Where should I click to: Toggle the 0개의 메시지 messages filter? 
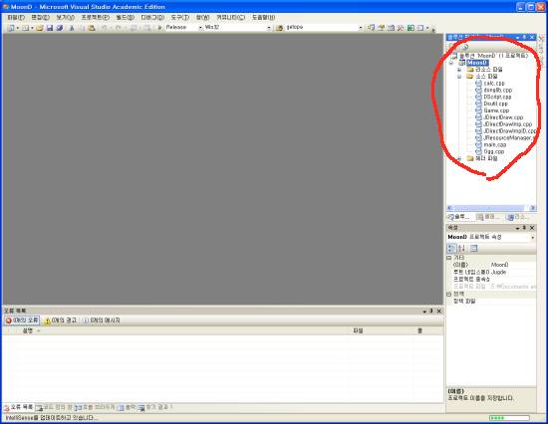(101, 320)
